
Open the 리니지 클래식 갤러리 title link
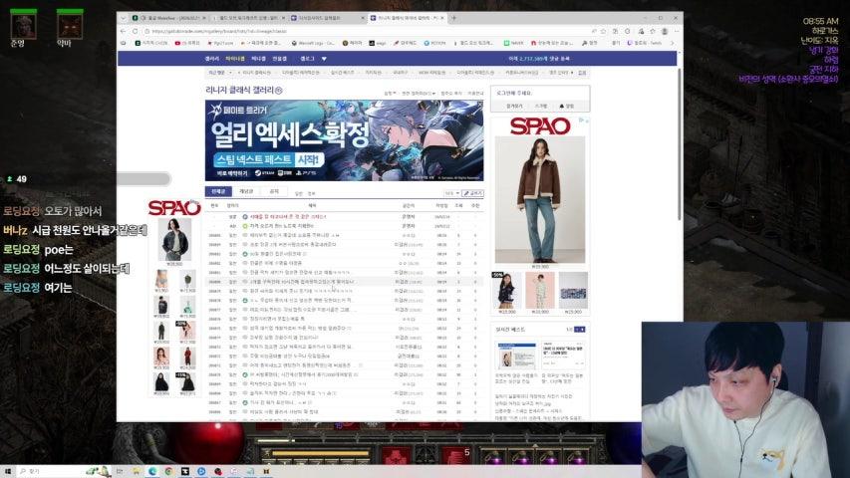pyautogui.click(x=245, y=91)
